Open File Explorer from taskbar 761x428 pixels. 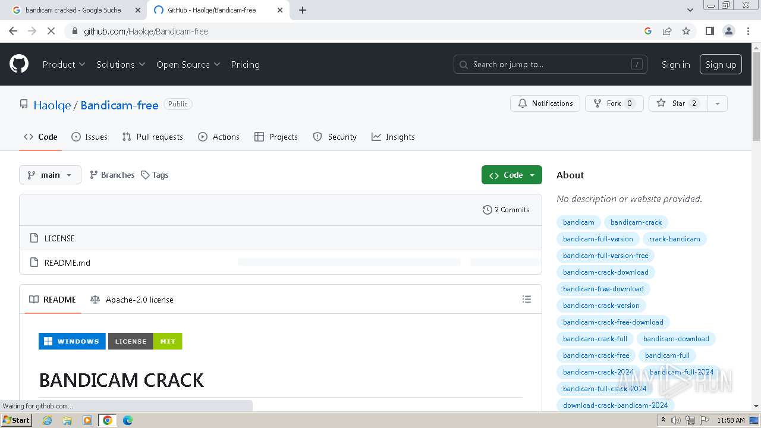pyautogui.click(x=67, y=420)
